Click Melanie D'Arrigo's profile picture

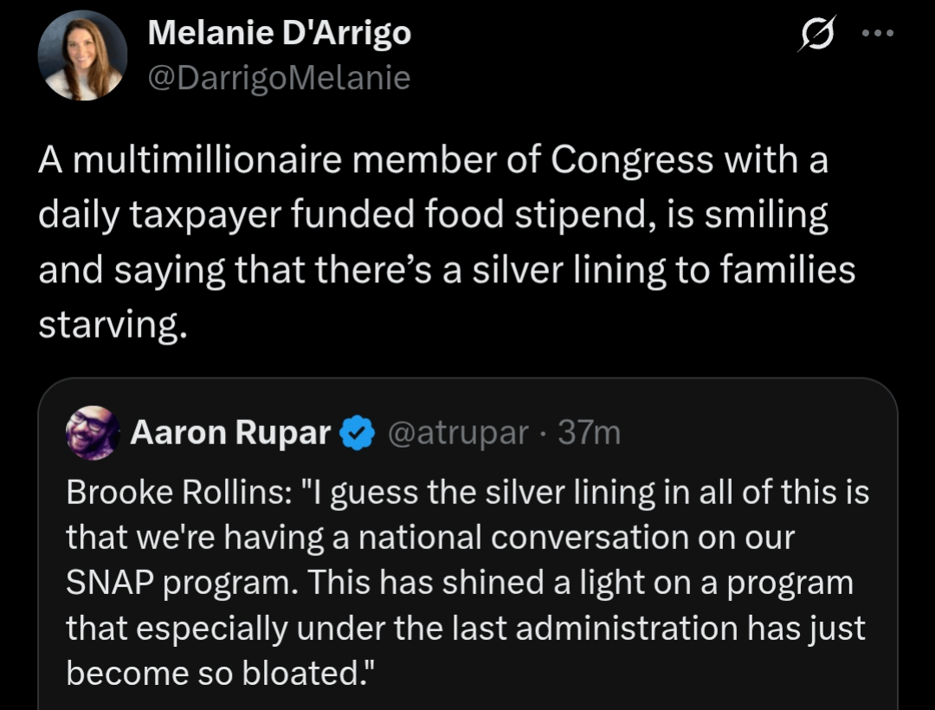(x=82, y=56)
